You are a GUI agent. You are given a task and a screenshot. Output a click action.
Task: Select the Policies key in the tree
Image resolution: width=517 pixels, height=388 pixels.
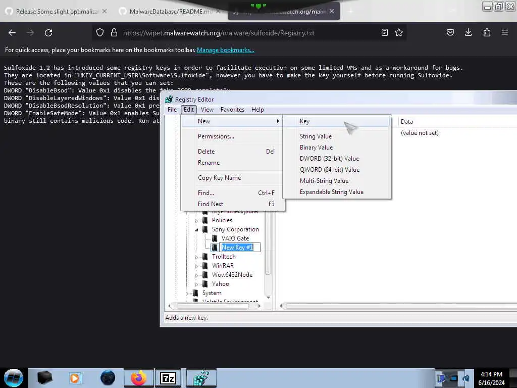(222, 220)
